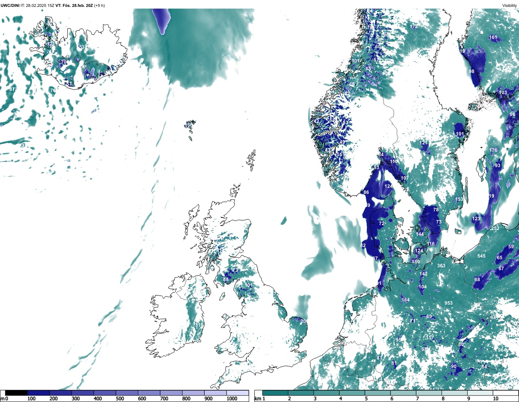Click the visibility value 107 on Swedish coast
Image resolution: width=519 pixels, height=402 pixels.
(x=404, y=178)
